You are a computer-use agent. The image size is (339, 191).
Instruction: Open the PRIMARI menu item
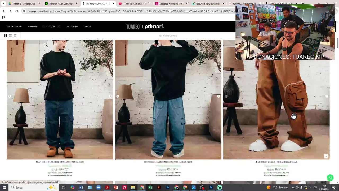click(x=33, y=27)
